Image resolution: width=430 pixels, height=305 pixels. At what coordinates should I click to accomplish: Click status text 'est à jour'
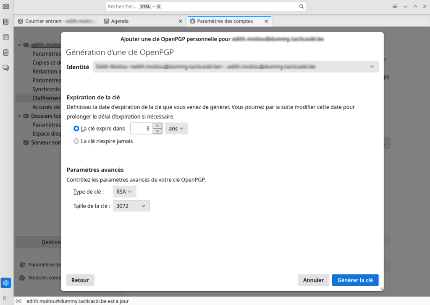(x=118, y=301)
